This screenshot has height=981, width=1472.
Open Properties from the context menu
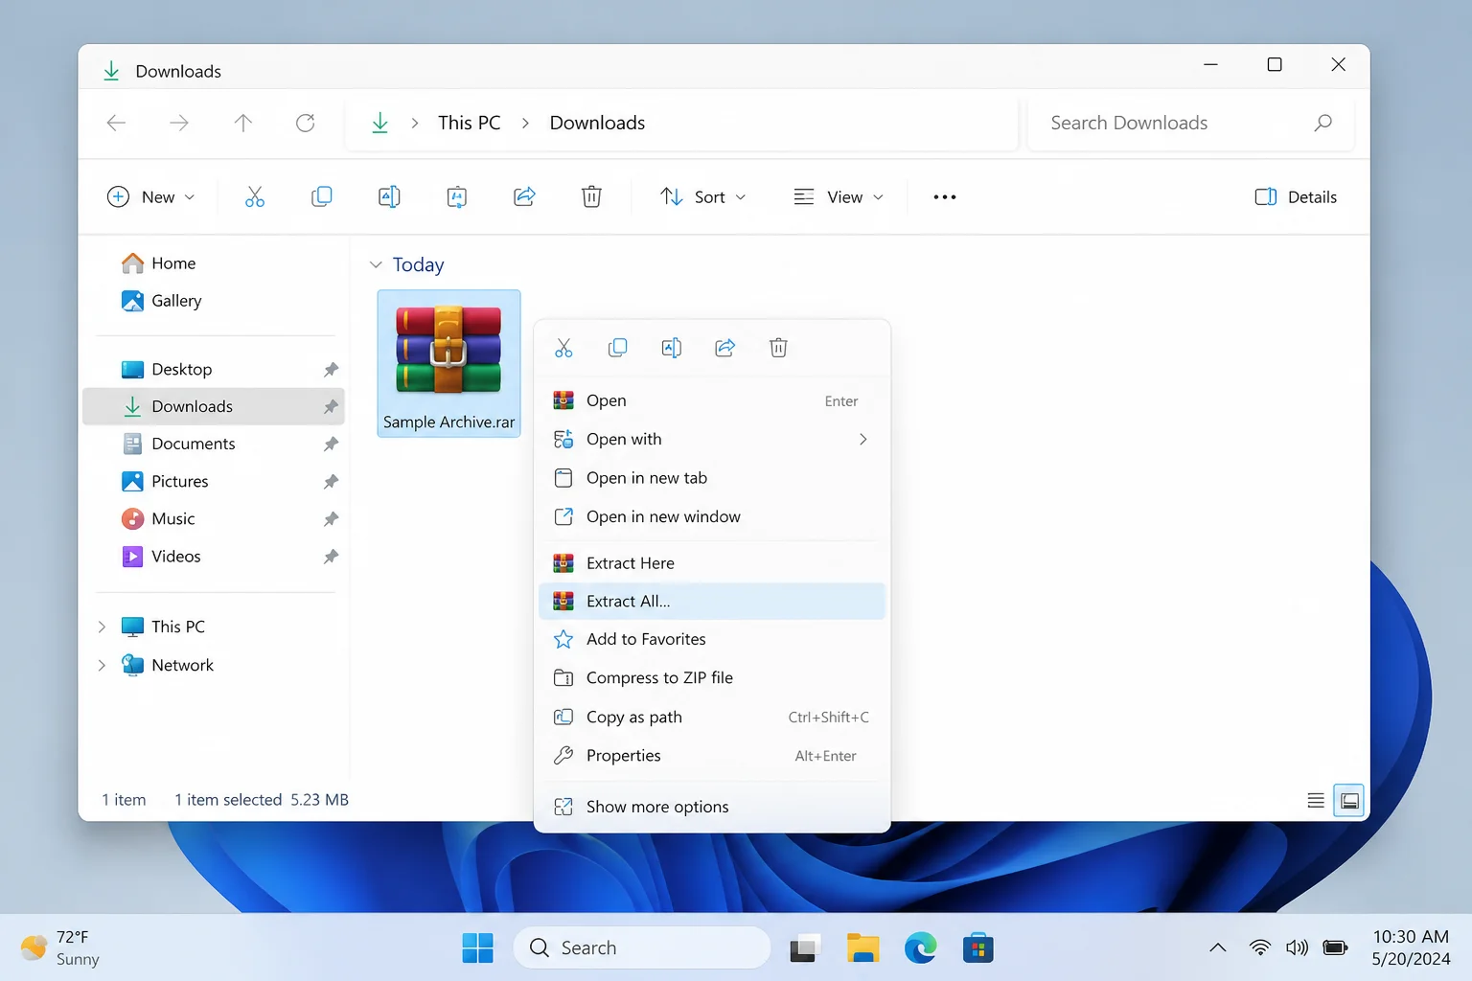(x=712, y=756)
